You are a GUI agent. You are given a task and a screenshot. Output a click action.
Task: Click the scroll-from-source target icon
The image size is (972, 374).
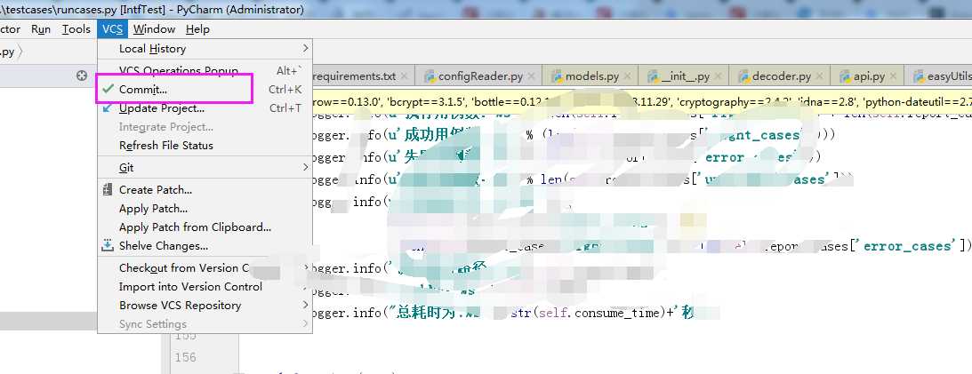pyautogui.click(x=82, y=76)
